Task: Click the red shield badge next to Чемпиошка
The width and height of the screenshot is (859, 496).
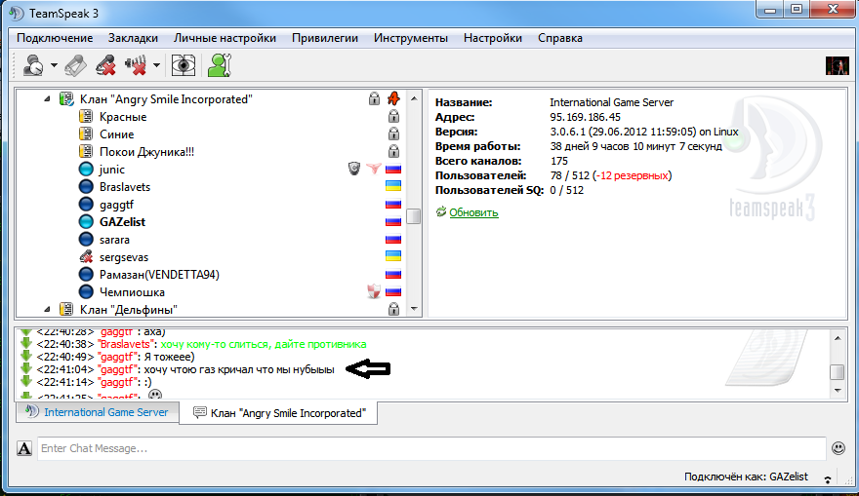Action: coord(374,291)
